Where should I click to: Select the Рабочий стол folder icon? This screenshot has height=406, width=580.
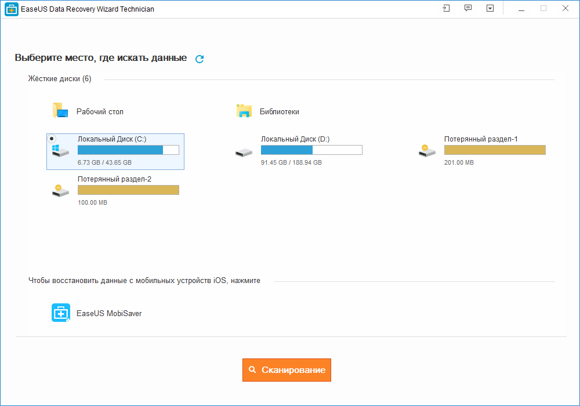coord(60,111)
